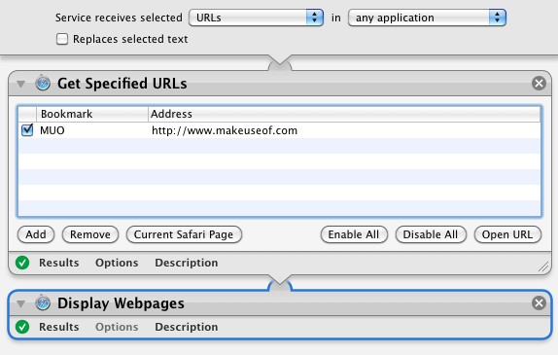Show Description of Get Specified URLs
This screenshot has width=558, height=355.
[x=187, y=263]
